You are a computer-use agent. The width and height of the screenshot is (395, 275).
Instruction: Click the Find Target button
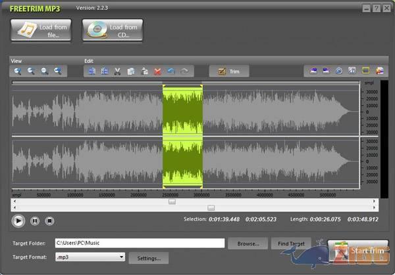point(291,243)
